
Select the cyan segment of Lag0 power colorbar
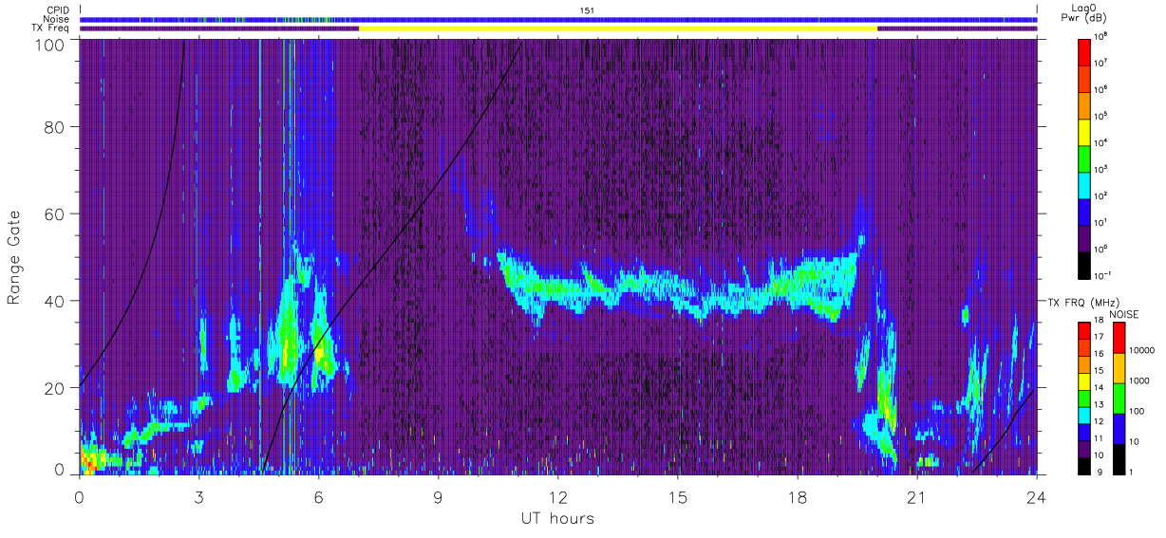tap(1086, 184)
